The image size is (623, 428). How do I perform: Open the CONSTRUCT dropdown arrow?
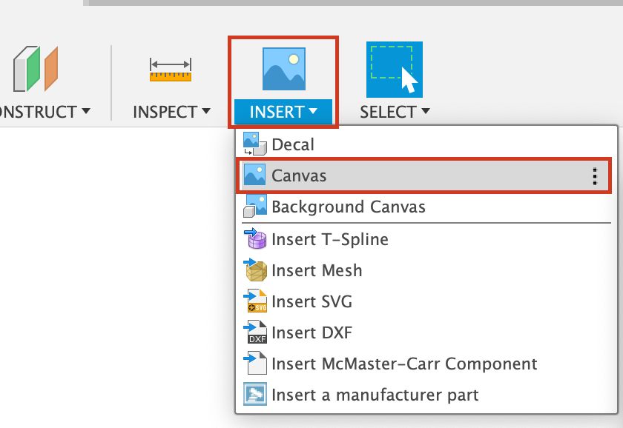tap(86, 112)
